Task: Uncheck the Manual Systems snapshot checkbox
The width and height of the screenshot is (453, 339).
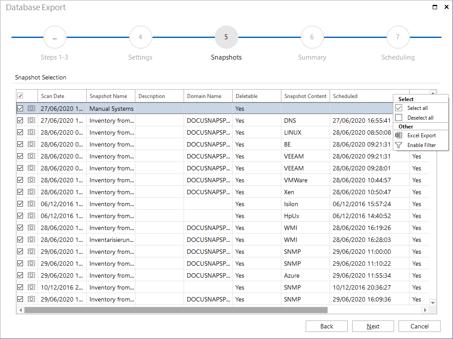Action: point(20,109)
